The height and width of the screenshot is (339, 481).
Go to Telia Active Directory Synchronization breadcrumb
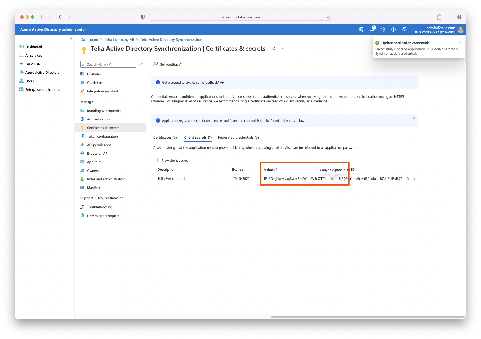(171, 40)
